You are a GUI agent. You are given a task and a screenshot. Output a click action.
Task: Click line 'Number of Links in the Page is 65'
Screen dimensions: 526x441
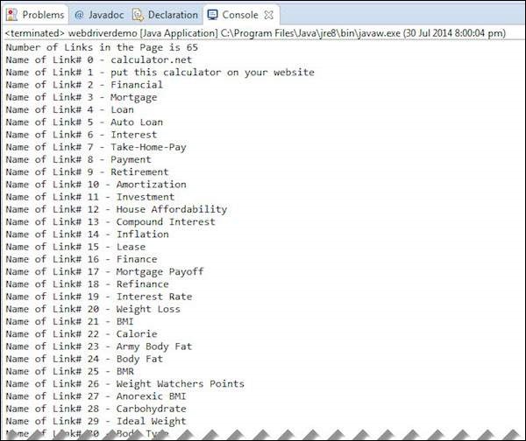102,47
